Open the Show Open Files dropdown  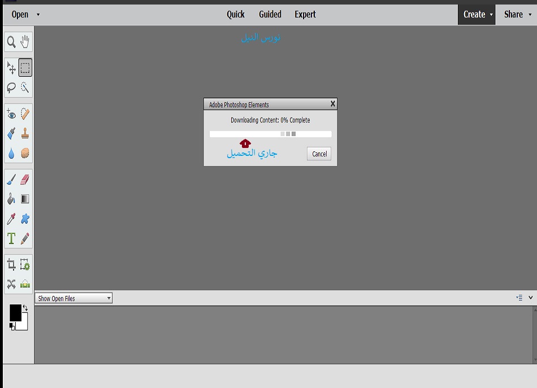coord(73,298)
